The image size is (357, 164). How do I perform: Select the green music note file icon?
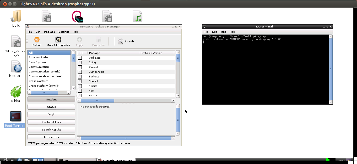[138, 16]
